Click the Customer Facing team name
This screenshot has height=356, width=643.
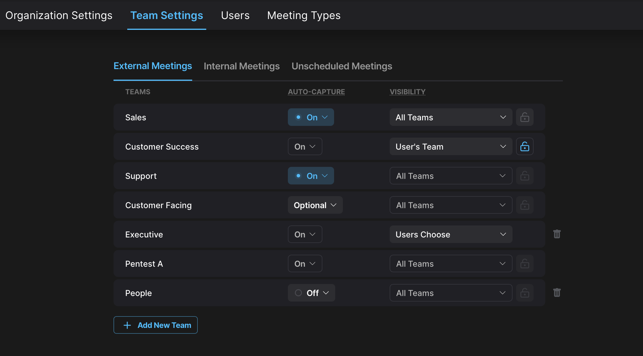pyautogui.click(x=158, y=205)
